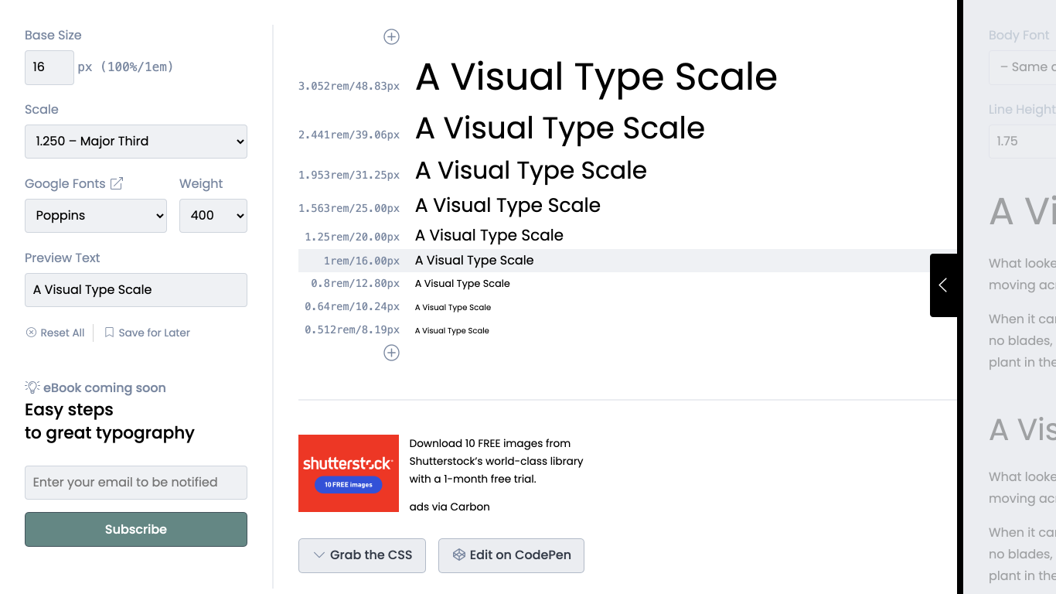Collapse the preview panel with the arrow
1056x594 pixels.
click(943, 285)
